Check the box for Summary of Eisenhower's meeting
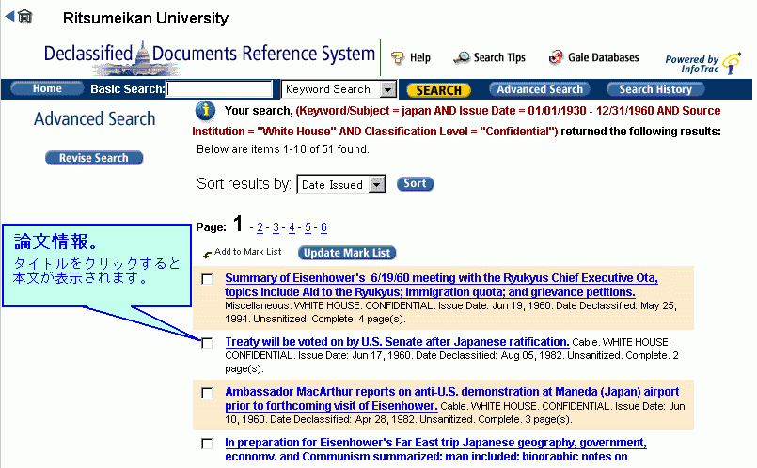 (x=207, y=279)
